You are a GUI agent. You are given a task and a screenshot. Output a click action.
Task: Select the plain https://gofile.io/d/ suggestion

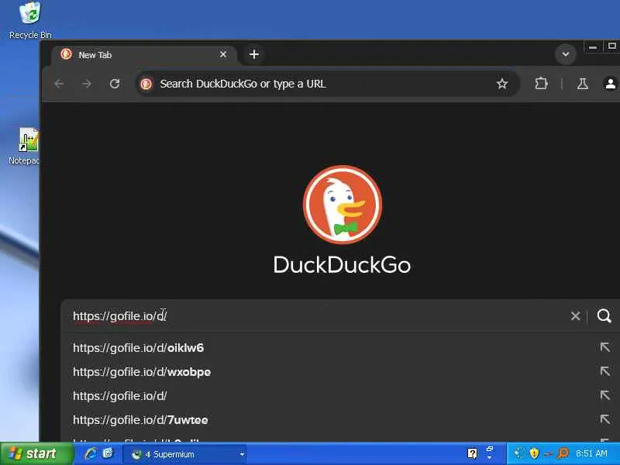tap(120, 396)
